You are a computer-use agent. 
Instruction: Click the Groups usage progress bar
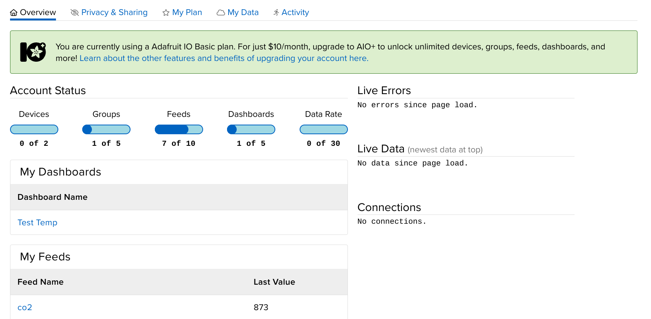point(106,130)
